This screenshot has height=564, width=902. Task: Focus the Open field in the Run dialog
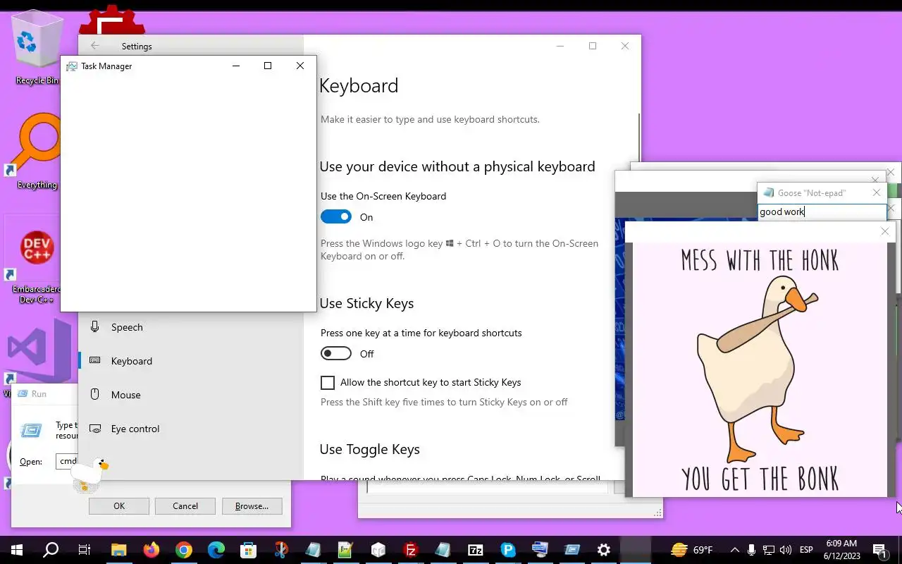[68, 461]
